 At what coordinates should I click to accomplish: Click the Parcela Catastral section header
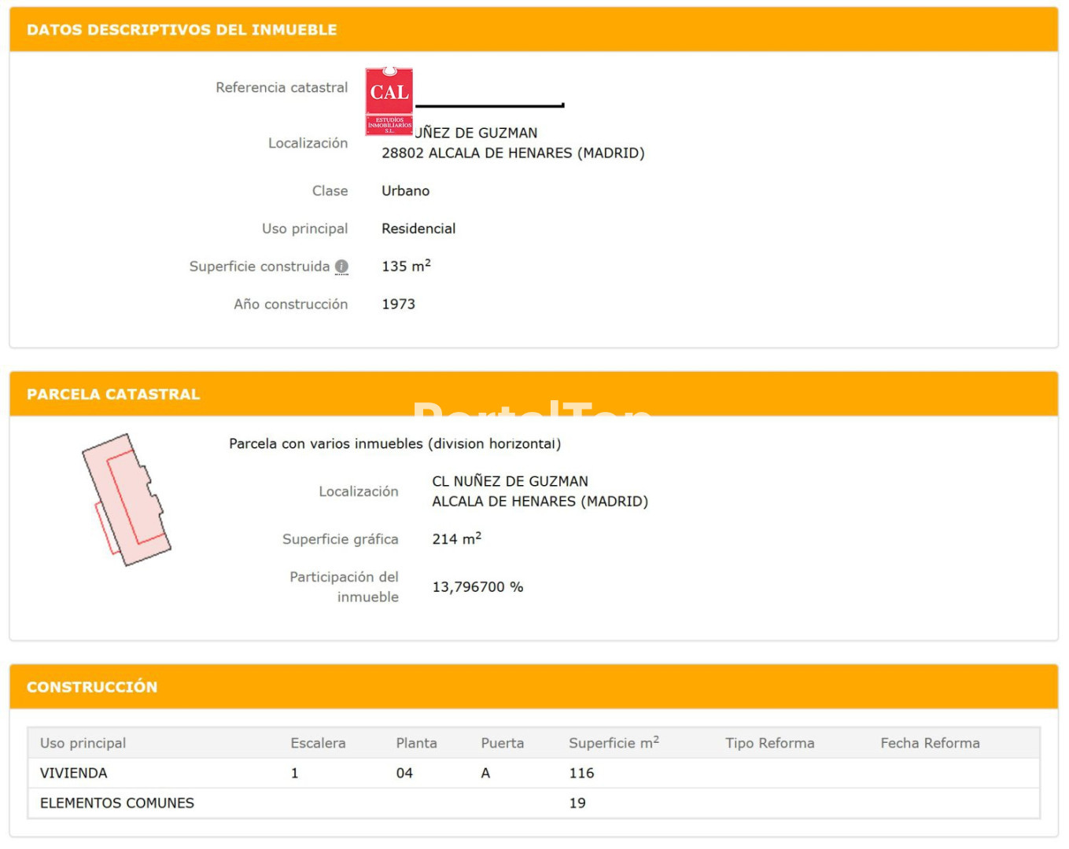(x=113, y=395)
